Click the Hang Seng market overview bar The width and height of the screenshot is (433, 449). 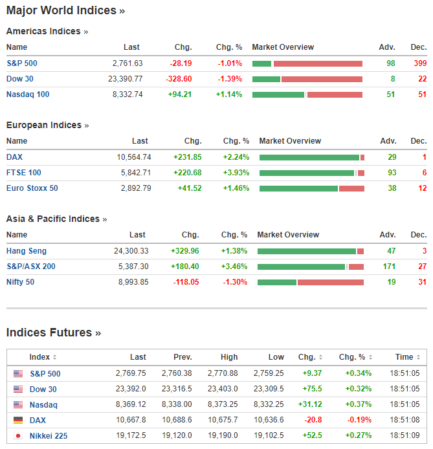point(311,252)
